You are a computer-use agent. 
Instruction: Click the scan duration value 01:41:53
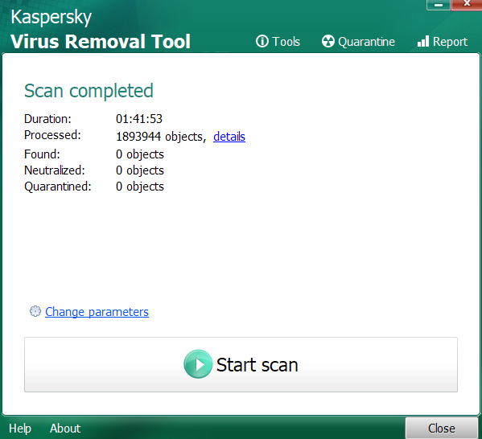(x=139, y=119)
